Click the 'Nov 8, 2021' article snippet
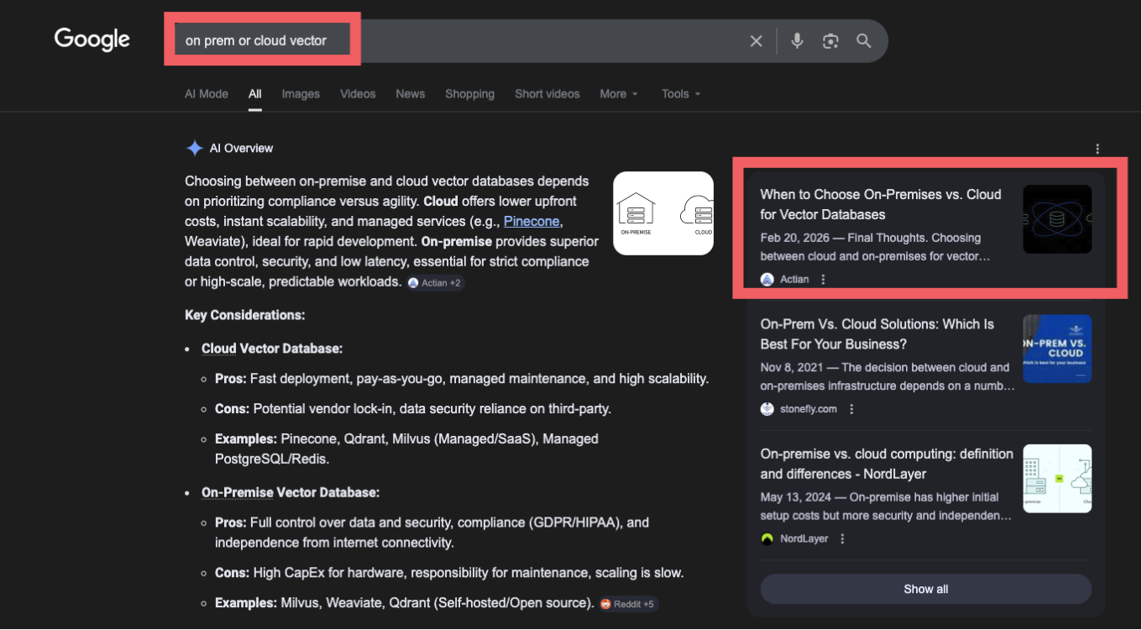This screenshot has width=1142, height=630. [x=888, y=377]
